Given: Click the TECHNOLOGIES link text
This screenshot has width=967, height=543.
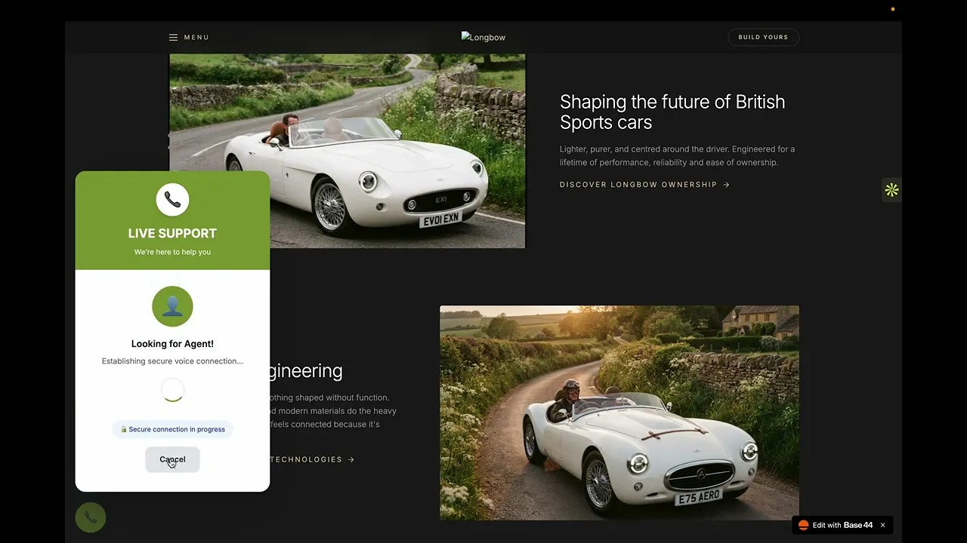Looking at the screenshot, I should click(x=306, y=459).
